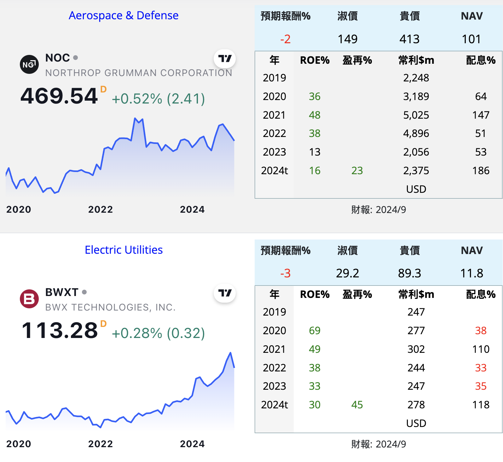This screenshot has height=462, width=503.
Task: Click the BWXT change +0.28% (0.32)
Action: [x=158, y=333]
